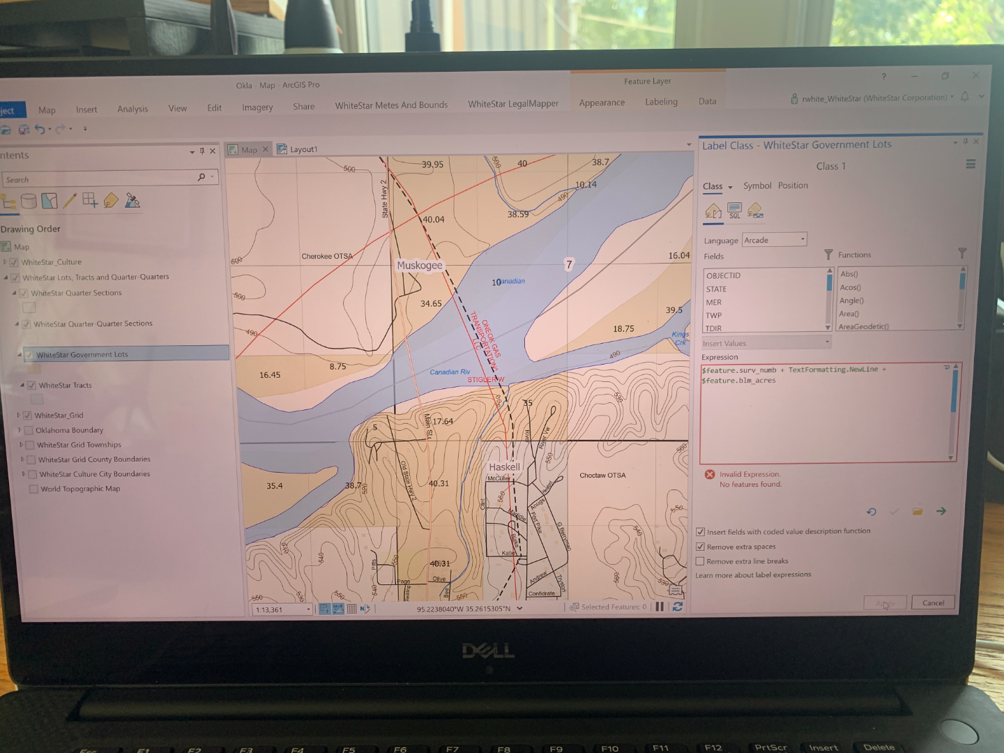Reset the label expression

coord(871,512)
